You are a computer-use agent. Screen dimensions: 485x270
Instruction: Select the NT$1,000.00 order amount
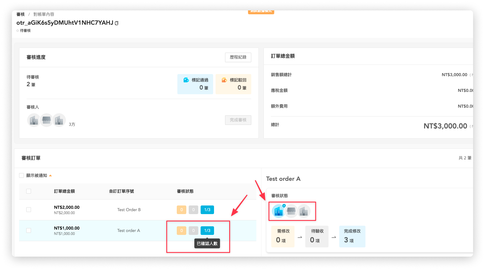tap(67, 228)
